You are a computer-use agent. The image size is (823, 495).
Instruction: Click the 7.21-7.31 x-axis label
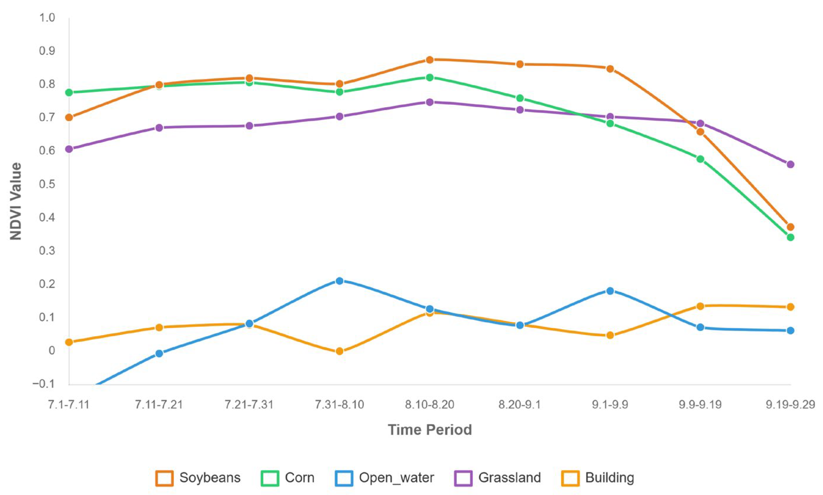[249, 405]
